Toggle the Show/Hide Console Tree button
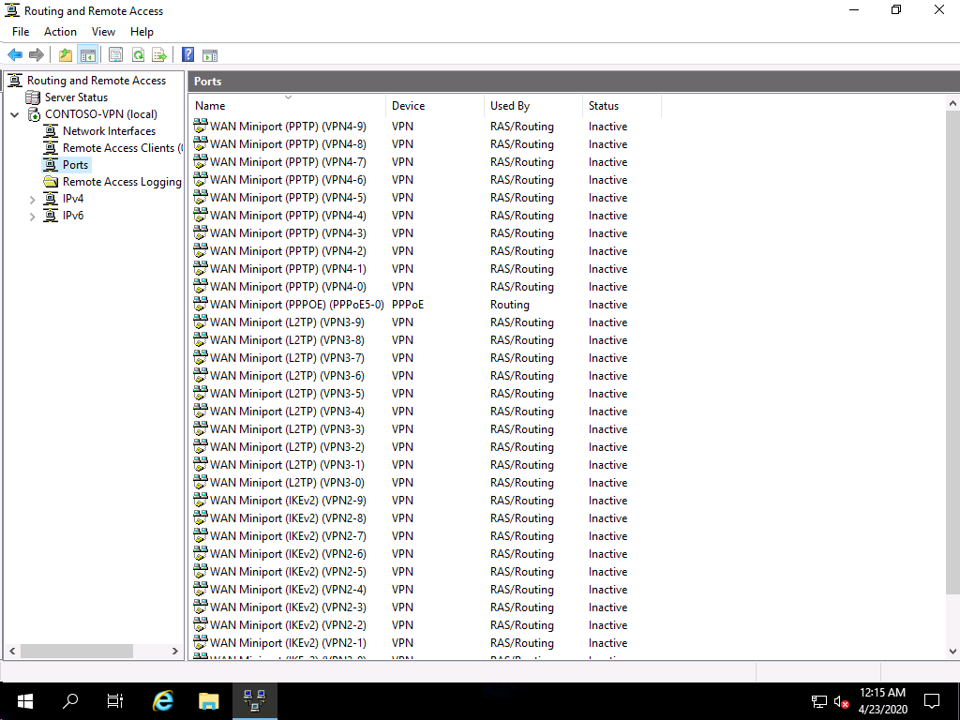960x720 pixels. click(x=87, y=55)
